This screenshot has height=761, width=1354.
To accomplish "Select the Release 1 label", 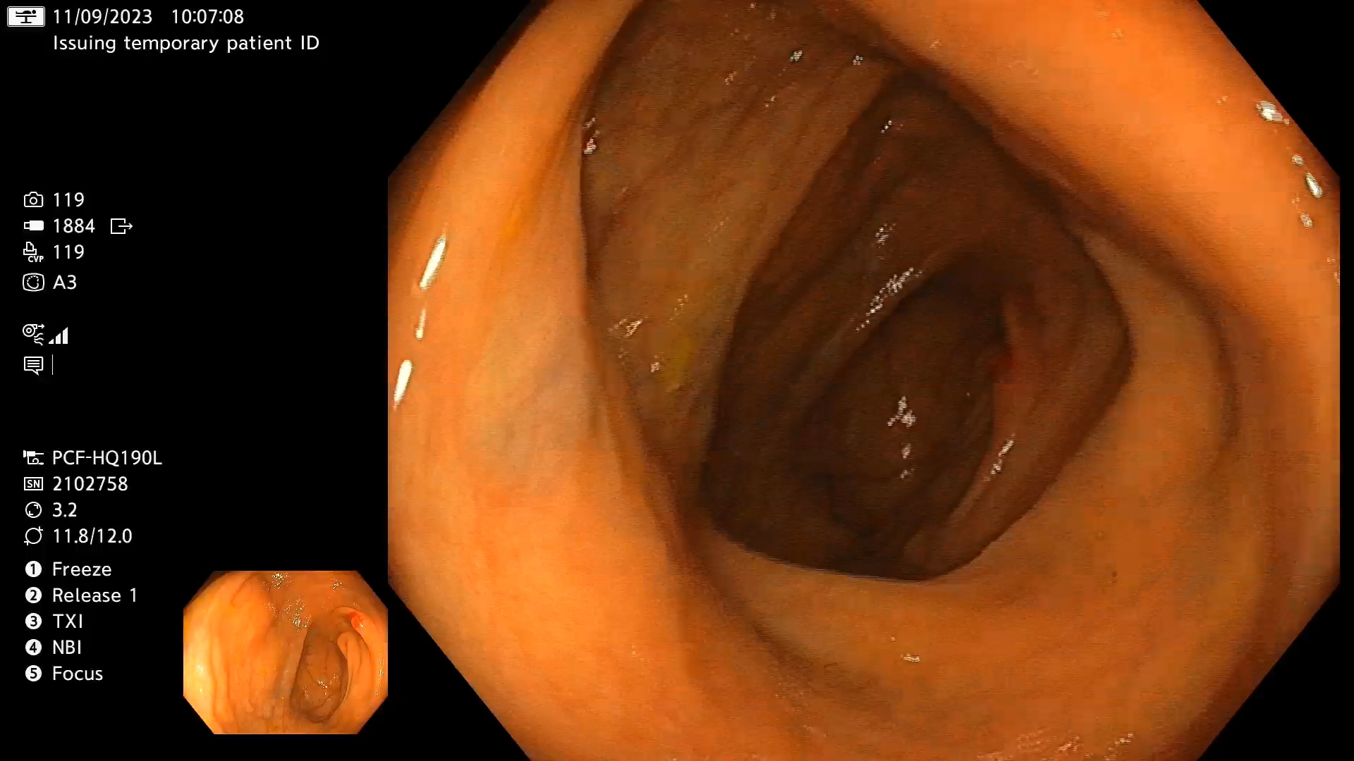I will tap(94, 595).
